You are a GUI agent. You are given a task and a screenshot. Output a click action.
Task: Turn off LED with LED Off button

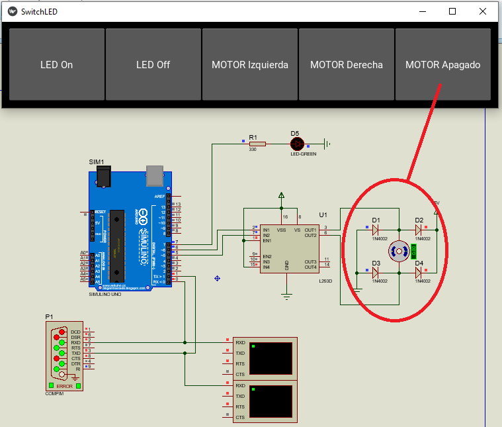[x=153, y=64]
